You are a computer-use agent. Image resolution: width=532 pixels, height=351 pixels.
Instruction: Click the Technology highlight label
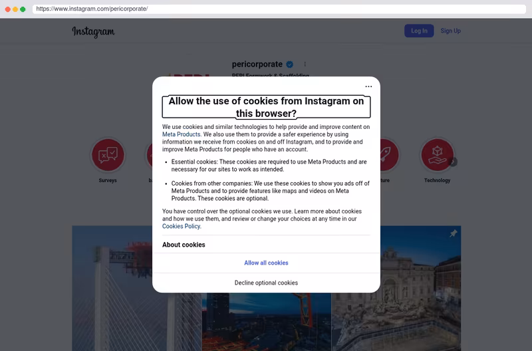coord(438,180)
